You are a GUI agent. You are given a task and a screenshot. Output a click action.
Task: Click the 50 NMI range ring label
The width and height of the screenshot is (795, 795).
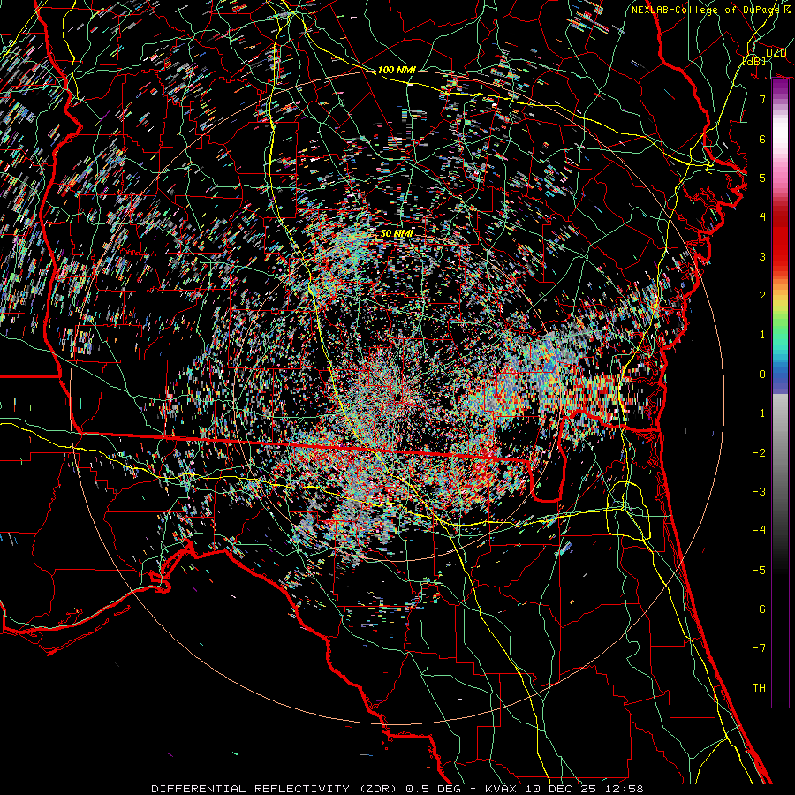coord(397,233)
